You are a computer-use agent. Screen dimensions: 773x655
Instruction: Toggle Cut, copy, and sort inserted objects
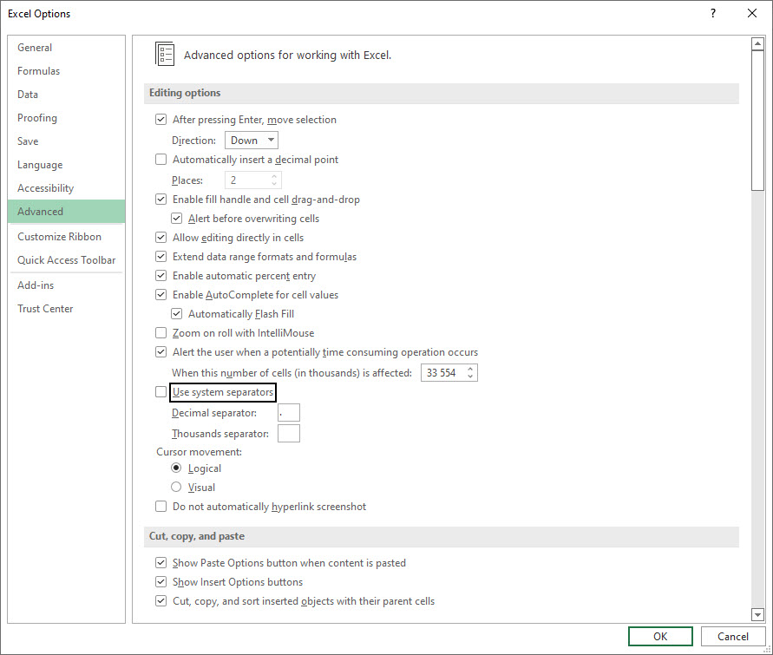coord(160,601)
